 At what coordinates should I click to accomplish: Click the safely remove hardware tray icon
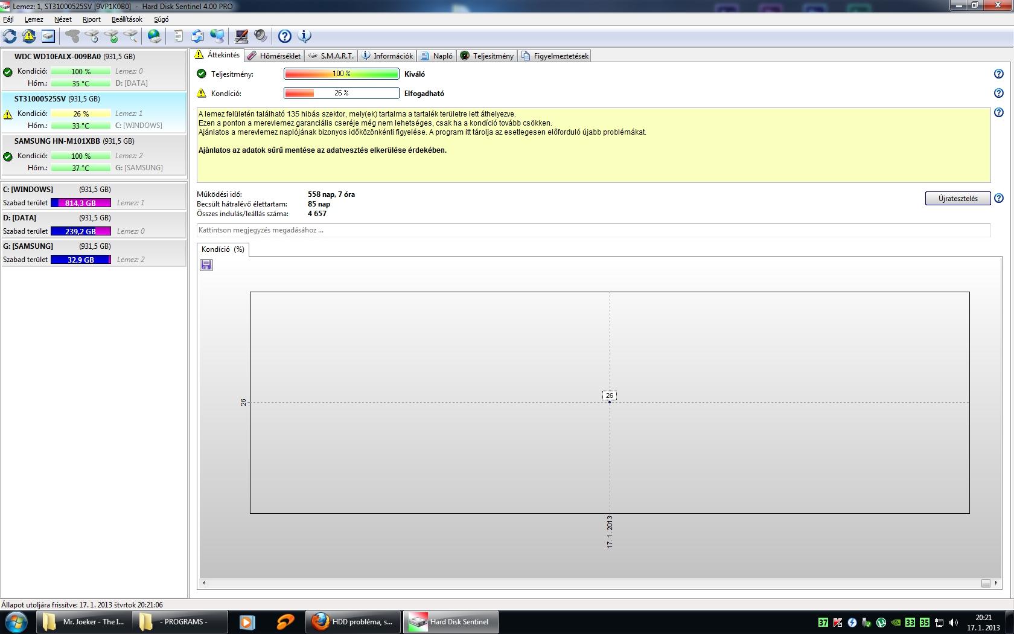(867, 623)
